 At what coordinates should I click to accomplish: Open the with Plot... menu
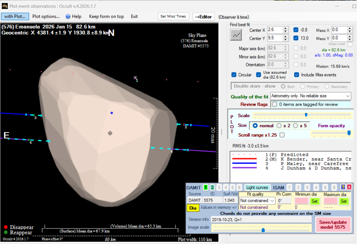click(x=15, y=16)
